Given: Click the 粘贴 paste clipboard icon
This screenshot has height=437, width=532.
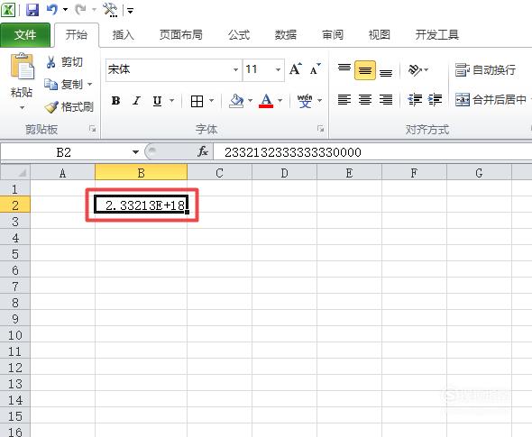Looking at the screenshot, I should (x=22, y=66).
